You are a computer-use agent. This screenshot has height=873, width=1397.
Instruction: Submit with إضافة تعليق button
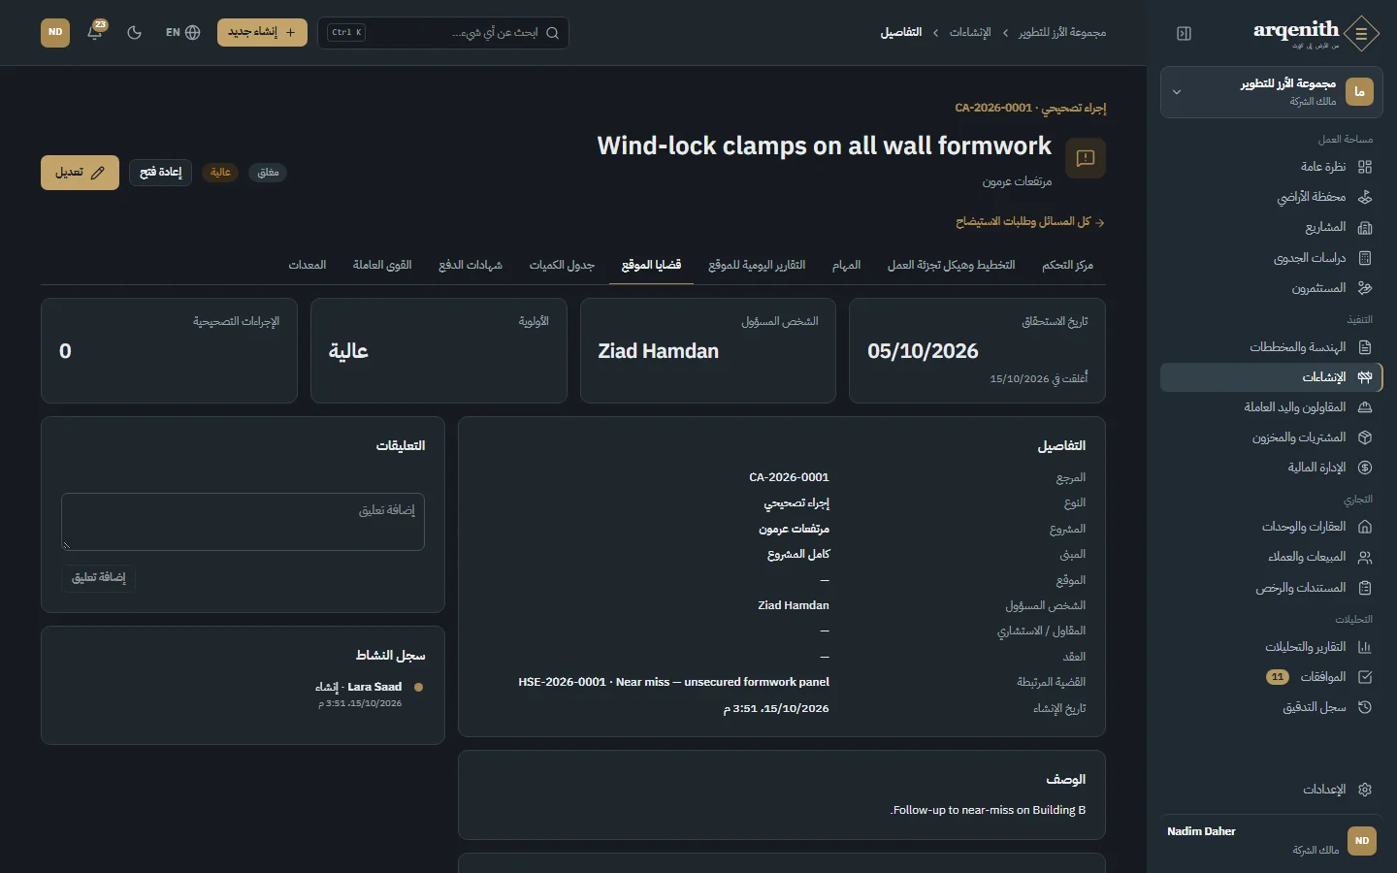[x=98, y=578]
